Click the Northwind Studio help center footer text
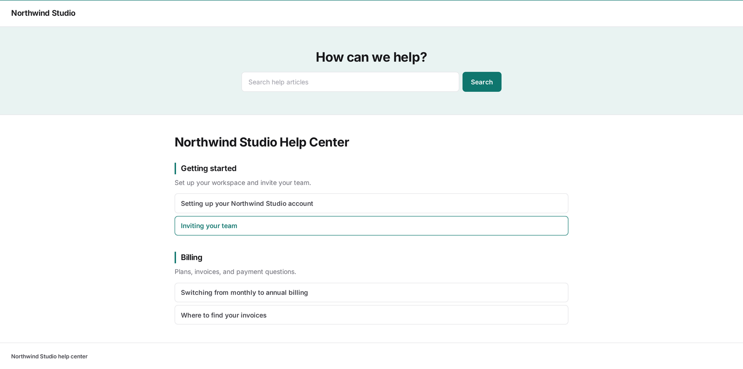The height and width of the screenshot is (369, 743). tap(49, 356)
